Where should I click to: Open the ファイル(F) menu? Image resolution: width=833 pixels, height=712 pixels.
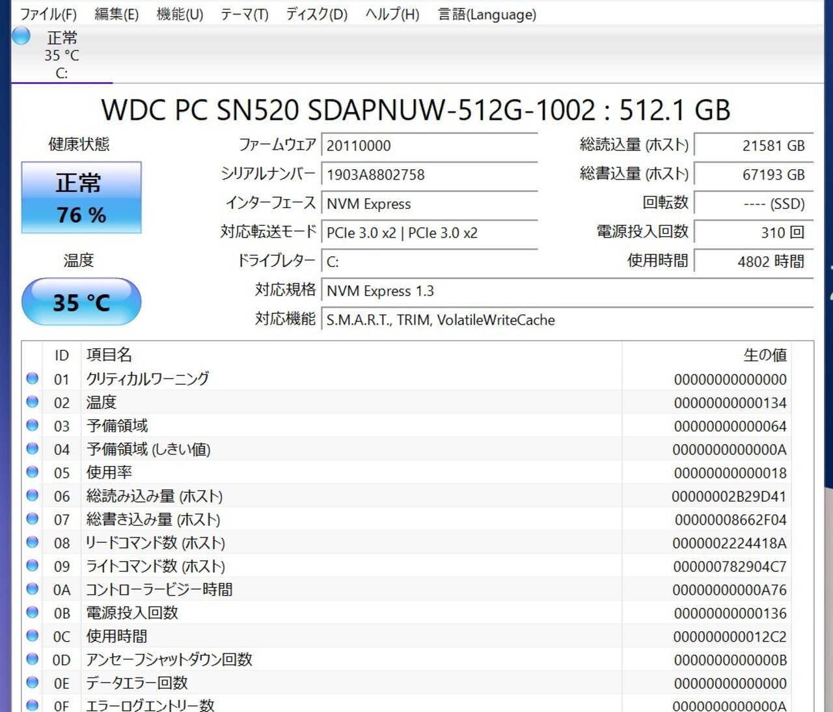pyautogui.click(x=48, y=14)
